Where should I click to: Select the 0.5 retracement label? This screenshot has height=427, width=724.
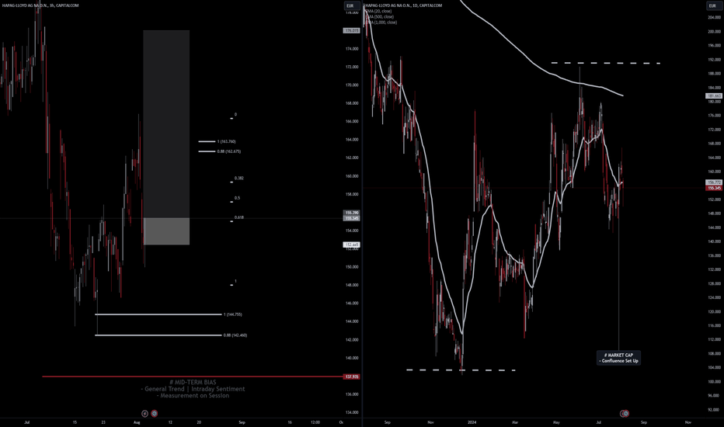(x=237, y=198)
